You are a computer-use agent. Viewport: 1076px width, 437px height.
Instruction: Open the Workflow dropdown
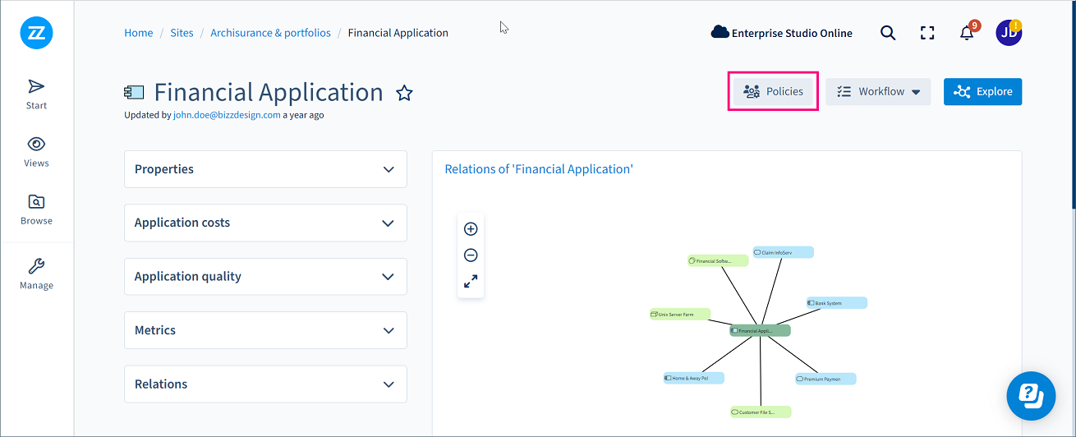(x=877, y=92)
